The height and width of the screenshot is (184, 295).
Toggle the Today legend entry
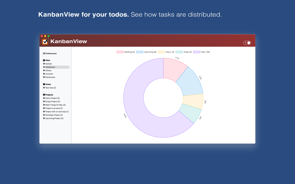pos(184,52)
